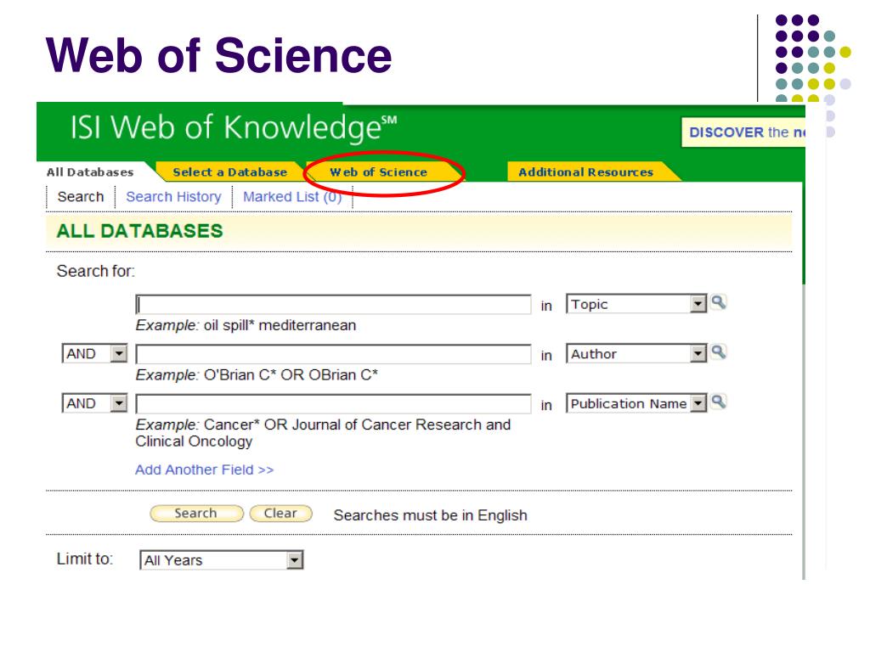Open search aid icon beside Author dropdown
The image size is (870, 652).
718,352
